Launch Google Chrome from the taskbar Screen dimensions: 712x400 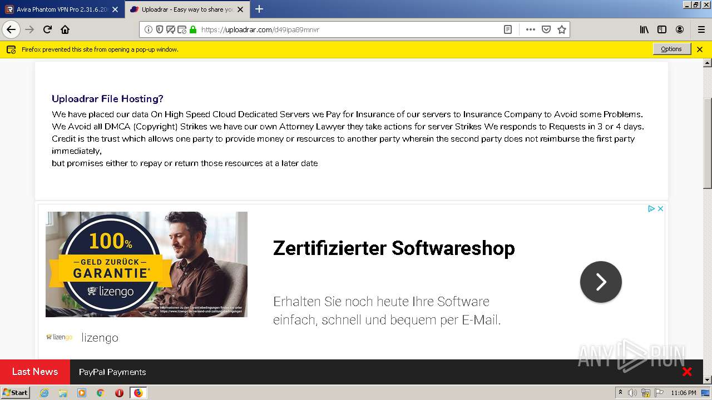click(100, 393)
